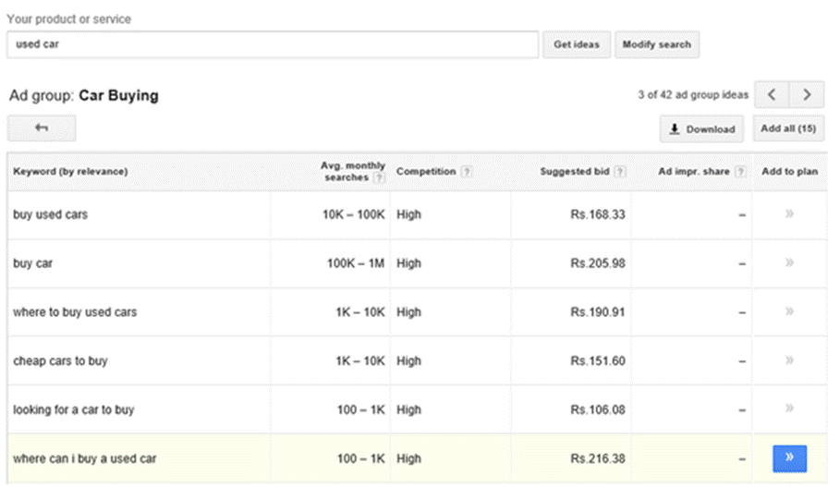Focus the product or service input field
The width and height of the screenshot is (840, 487).
(x=273, y=44)
